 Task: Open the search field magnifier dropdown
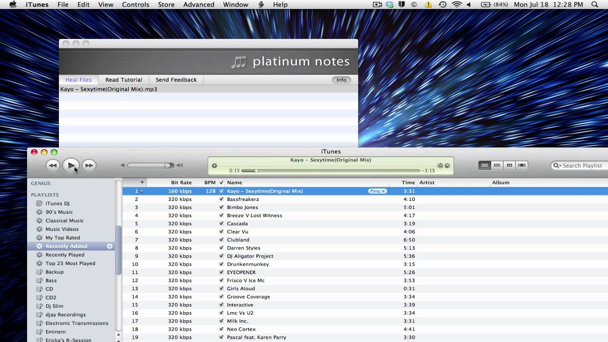coord(557,165)
